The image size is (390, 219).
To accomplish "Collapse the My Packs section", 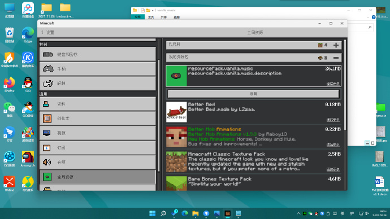I will pos(336,58).
